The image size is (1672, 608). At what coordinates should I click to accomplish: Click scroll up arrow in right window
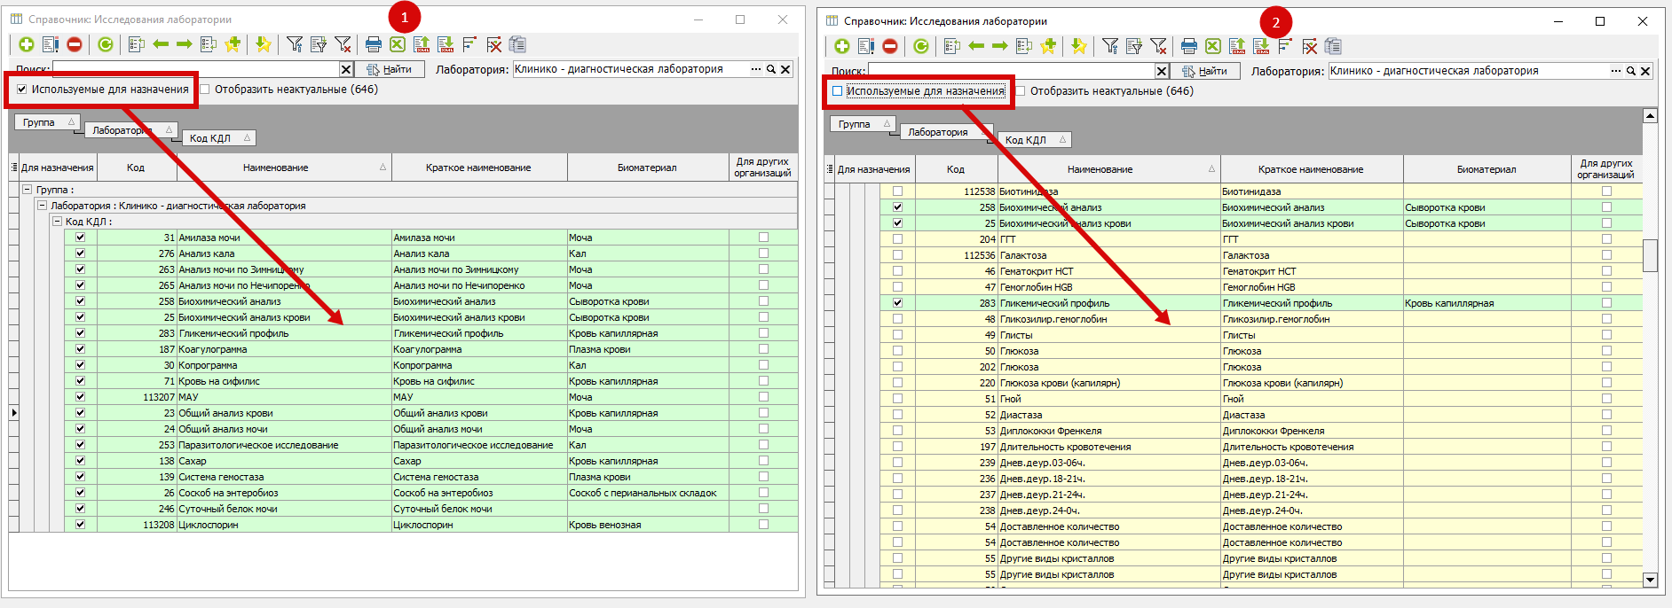(x=1650, y=115)
